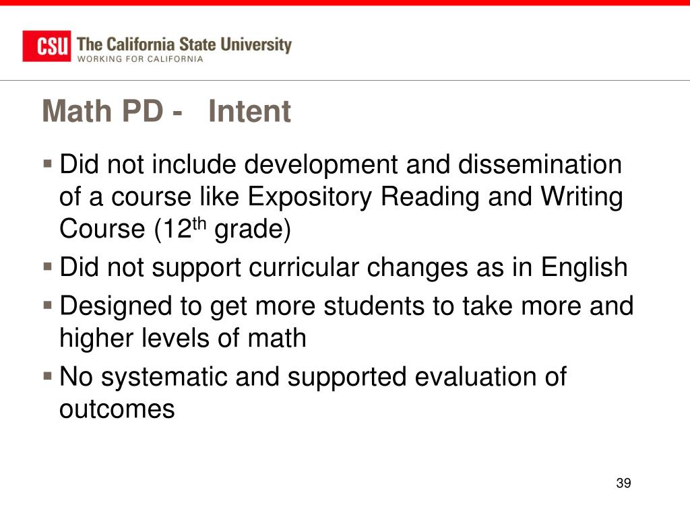Click 'The California State University' heading text
Screen dimensions: 690x517
pos(184,44)
